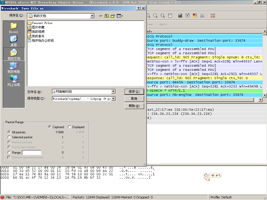Viewport: 267px width, 200px height.
Task: Click the Packets: 11849 status bar text
Action: (113, 197)
